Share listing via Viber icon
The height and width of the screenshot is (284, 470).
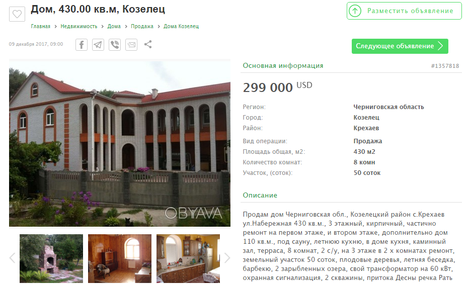115,45
